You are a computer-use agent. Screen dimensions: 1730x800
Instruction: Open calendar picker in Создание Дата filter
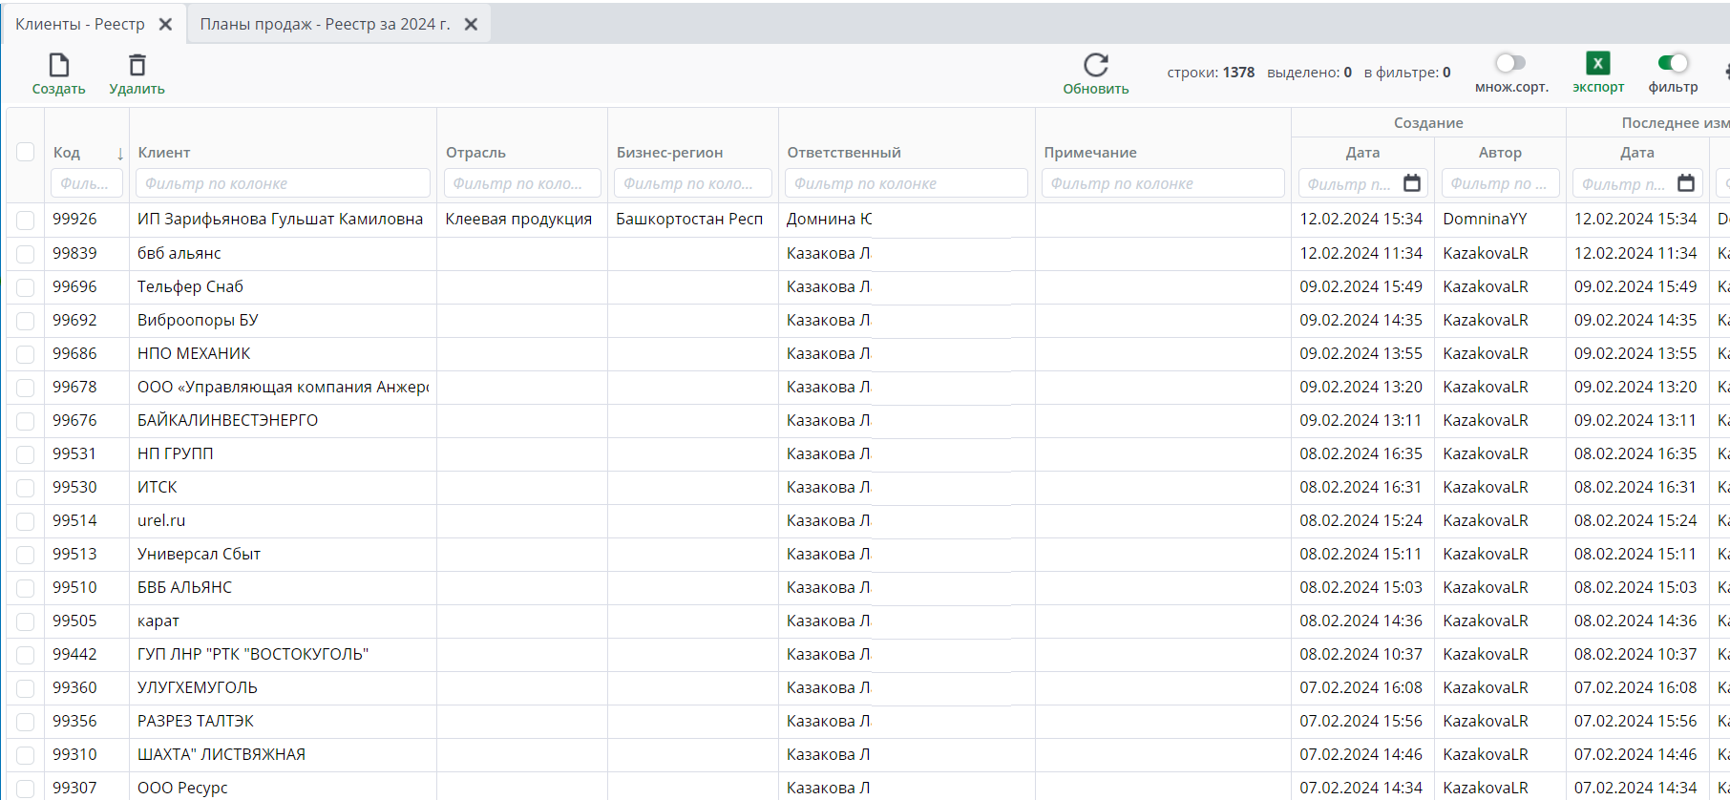(x=1412, y=183)
